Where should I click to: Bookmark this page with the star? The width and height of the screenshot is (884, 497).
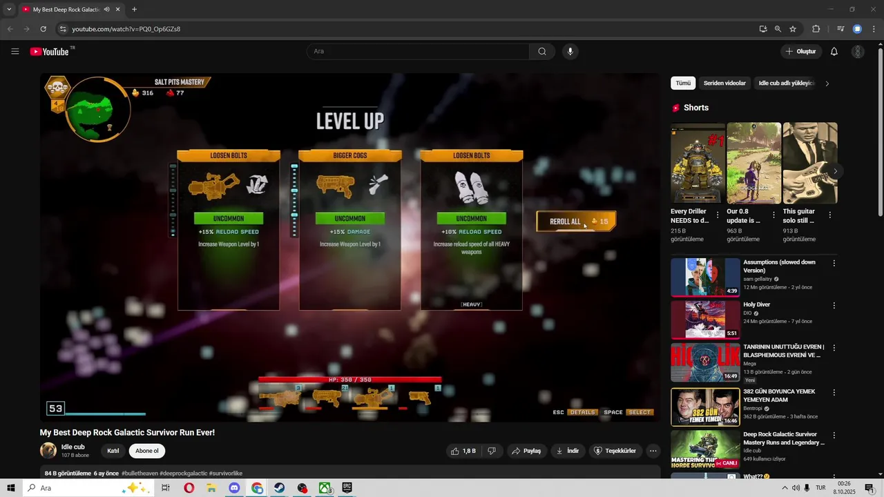click(793, 29)
